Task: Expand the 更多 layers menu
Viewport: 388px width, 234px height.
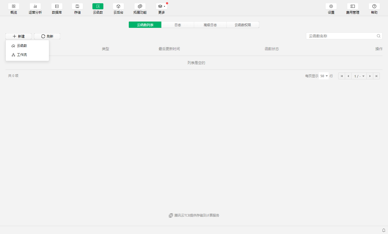Action: click(x=162, y=6)
